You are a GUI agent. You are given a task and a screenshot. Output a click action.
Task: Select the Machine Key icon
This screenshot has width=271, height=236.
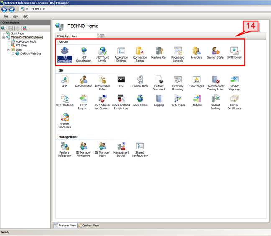pyautogui.click(x=159, y=51)
